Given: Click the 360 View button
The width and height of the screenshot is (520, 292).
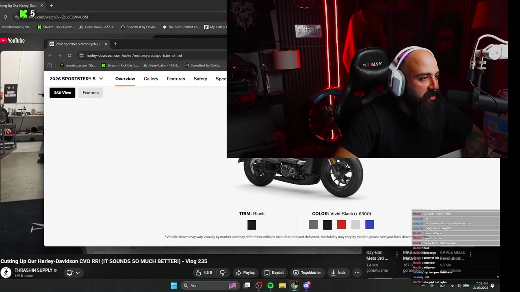Looking at the screenshot, I should coord(63,93).
